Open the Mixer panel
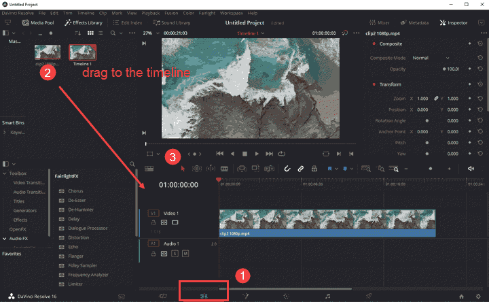Viewport: 489px width, 302px height. point(379,23)
